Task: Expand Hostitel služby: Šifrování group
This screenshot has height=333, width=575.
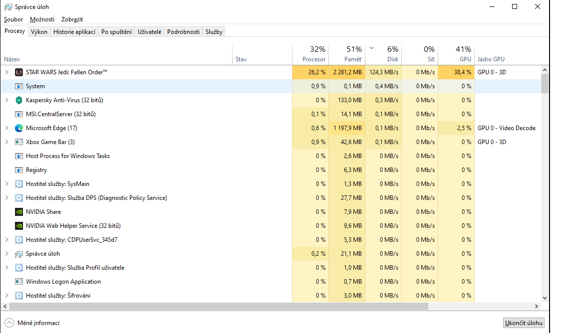Action: click(x=6, y=296)
